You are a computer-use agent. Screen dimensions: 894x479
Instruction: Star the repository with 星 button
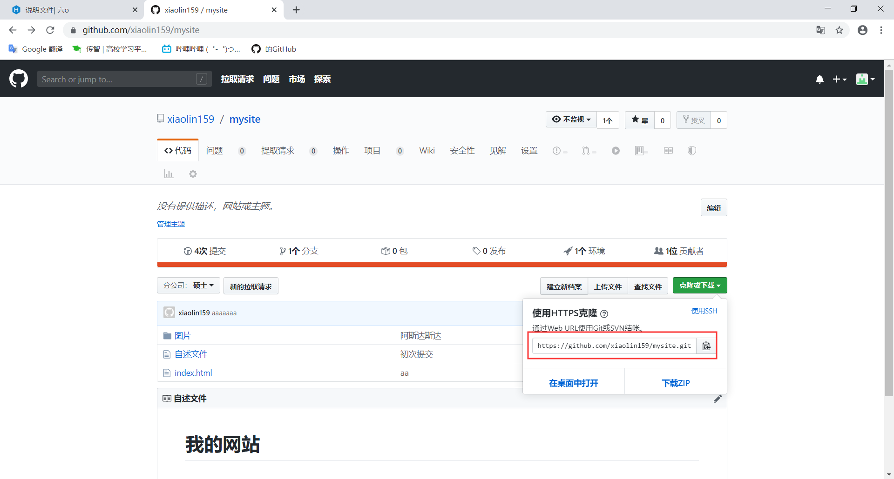640,120
